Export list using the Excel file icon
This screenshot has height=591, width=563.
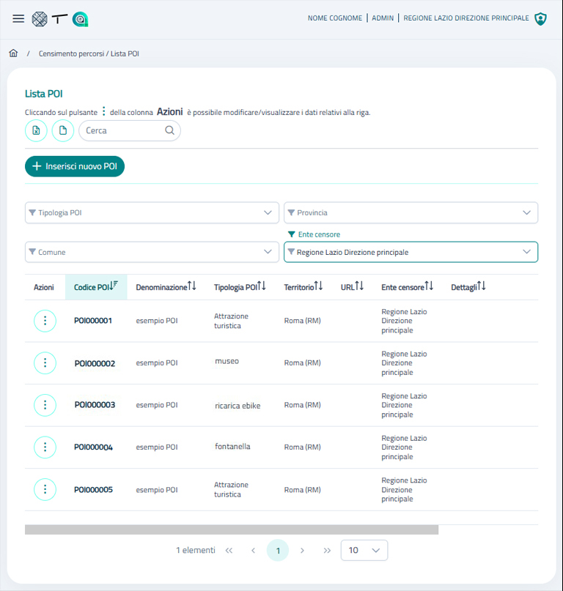point(36,130)
